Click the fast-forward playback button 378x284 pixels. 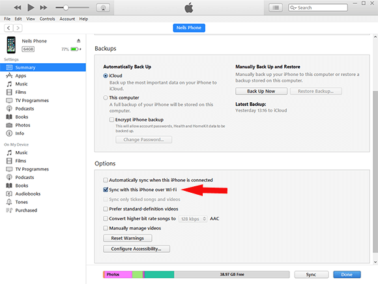(x=44, y=8)
